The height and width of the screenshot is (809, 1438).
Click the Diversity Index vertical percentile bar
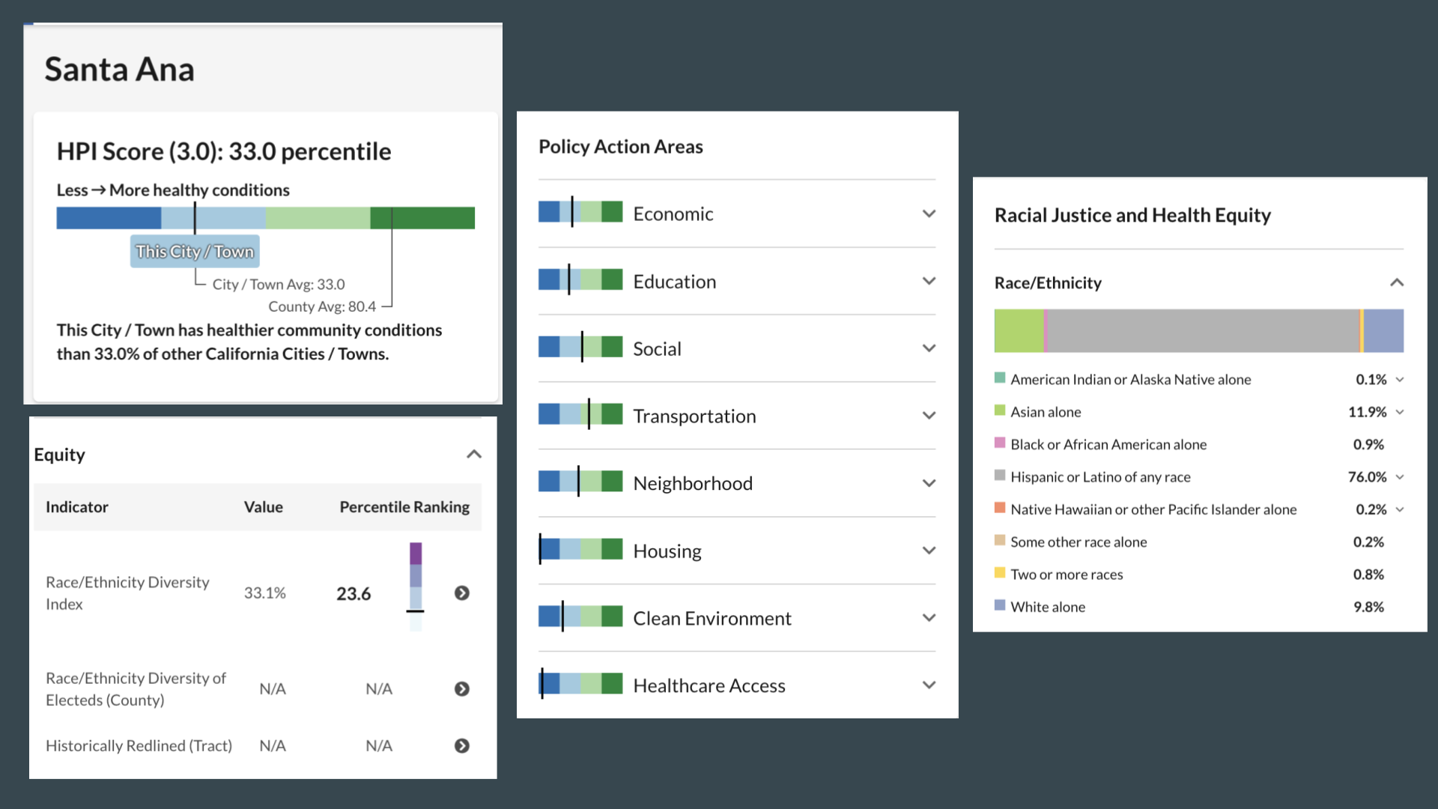click(x=416, y=587)
